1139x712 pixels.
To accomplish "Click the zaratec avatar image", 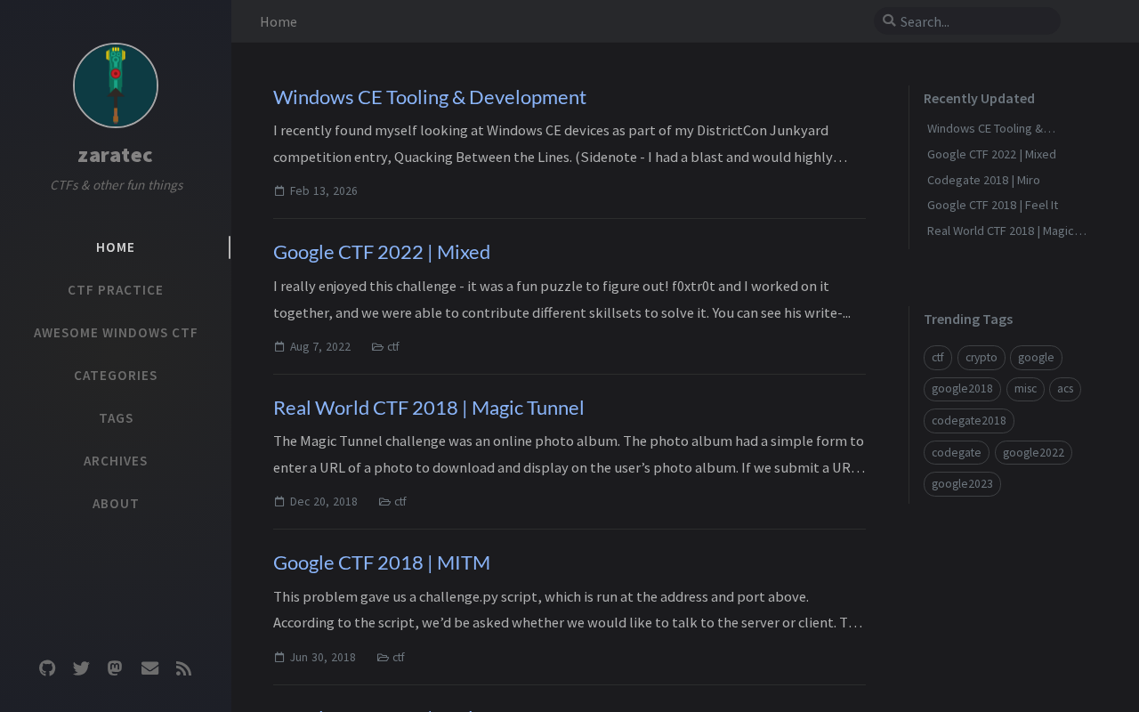I will point(116,85).
